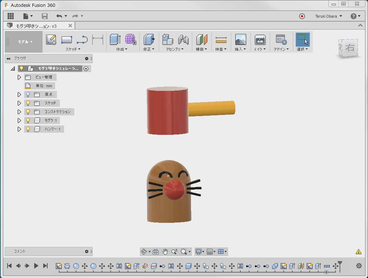Viewport: 368px width, 278px height.
Task: Click the Create Sketch icon
Action: [51, 40]
